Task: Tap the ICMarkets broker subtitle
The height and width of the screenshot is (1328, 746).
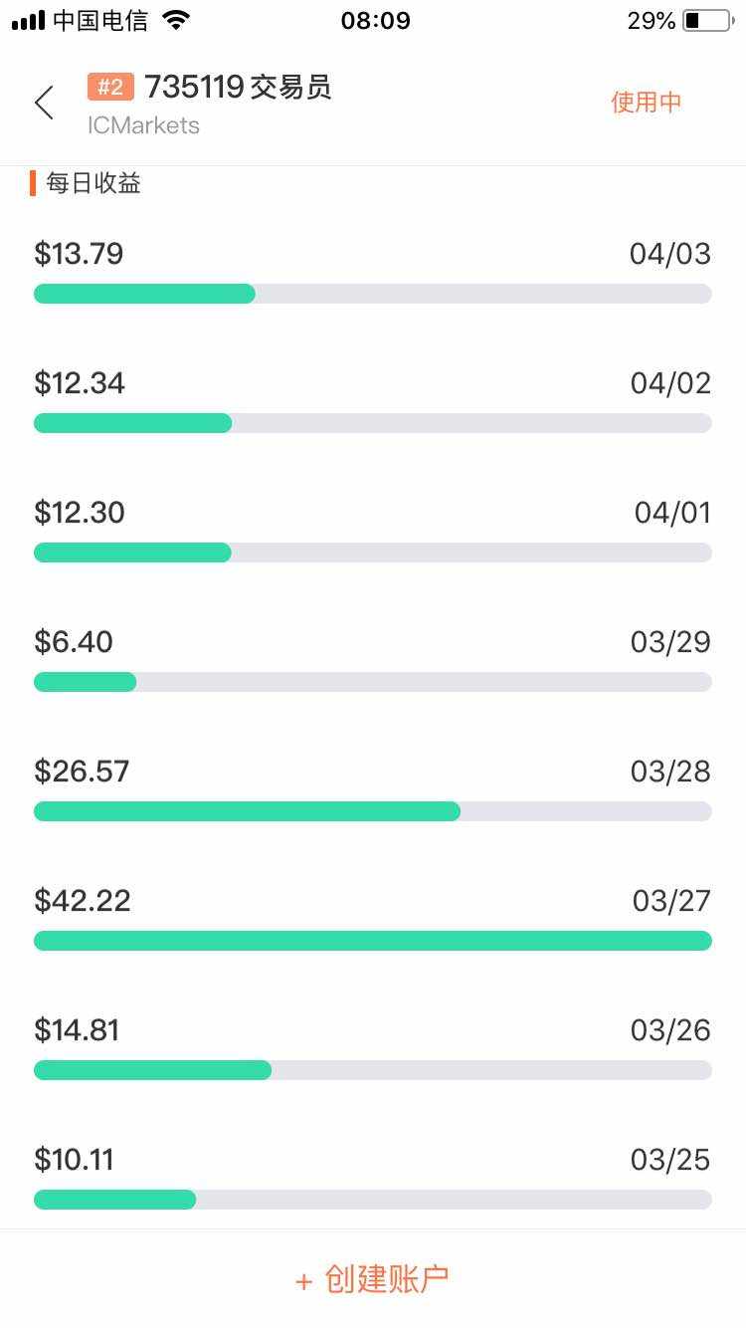Action: [143, 125]
